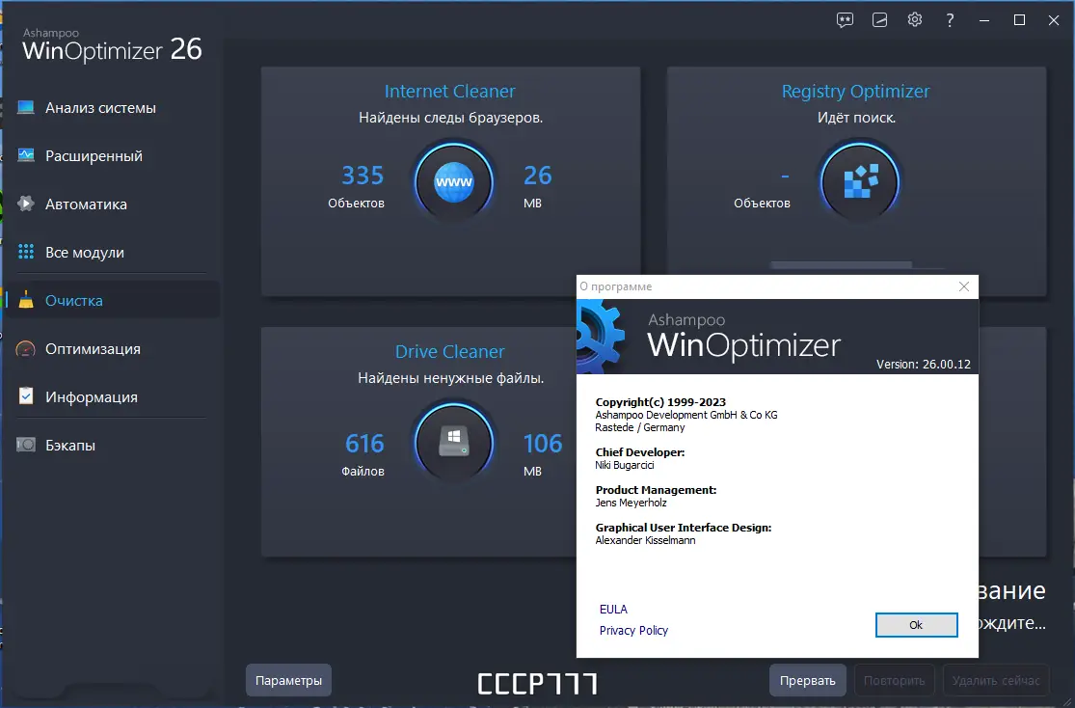Click the Version: 26.00.12 text

pyautogui.click(x=924, y=365)
